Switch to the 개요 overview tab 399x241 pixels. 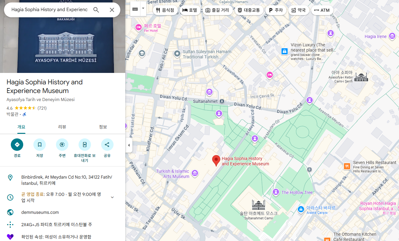click(x=21, y=127)
